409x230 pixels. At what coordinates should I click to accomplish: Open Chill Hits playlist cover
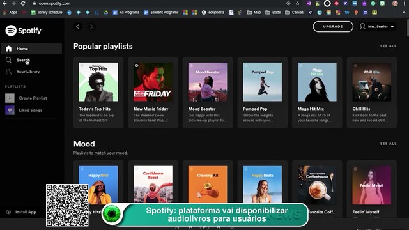(x=372, y=82)
